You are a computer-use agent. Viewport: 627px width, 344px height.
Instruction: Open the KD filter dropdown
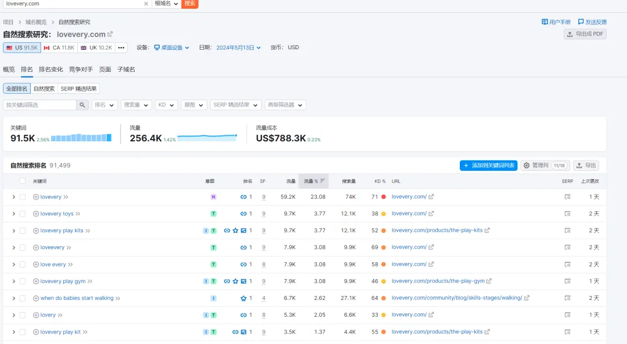167,105
